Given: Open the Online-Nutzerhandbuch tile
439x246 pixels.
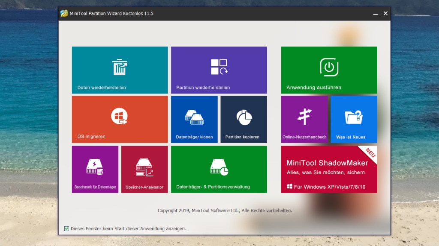Looking at the screenshot, I should (x=304, y=120).
